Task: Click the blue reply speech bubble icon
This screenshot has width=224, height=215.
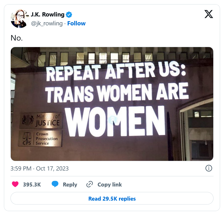Action: 55,184
